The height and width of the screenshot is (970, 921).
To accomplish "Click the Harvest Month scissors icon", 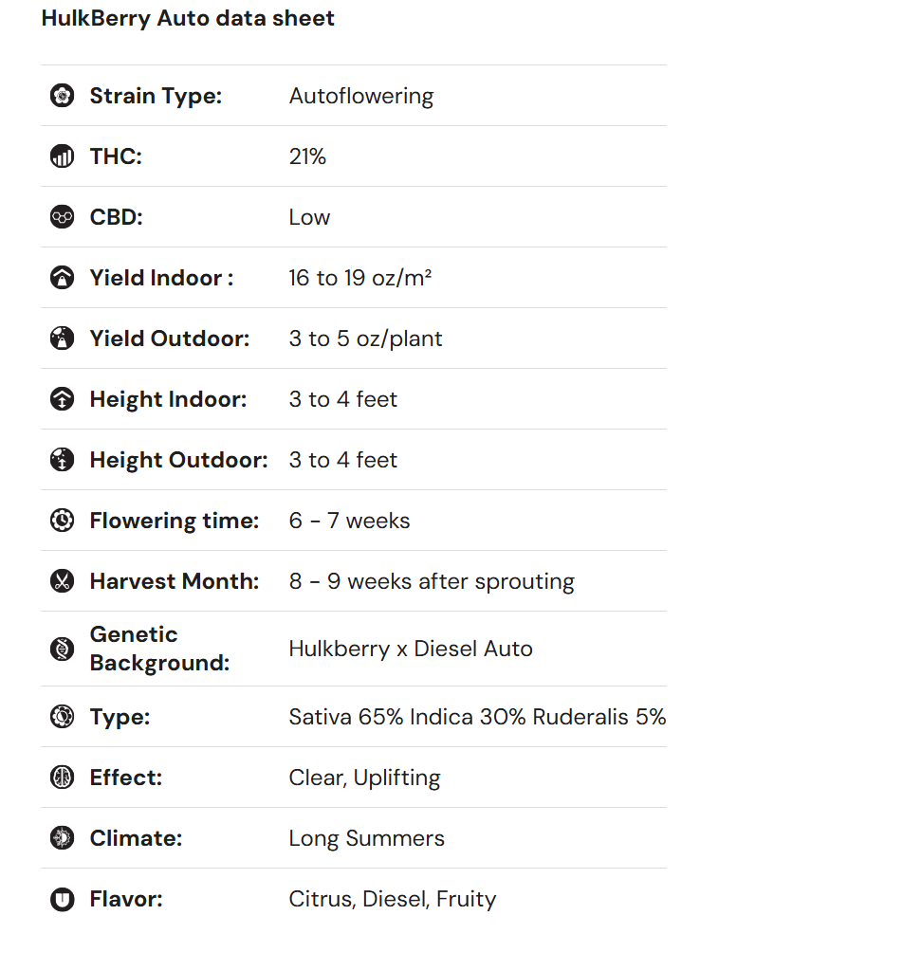I will [62, 581].
